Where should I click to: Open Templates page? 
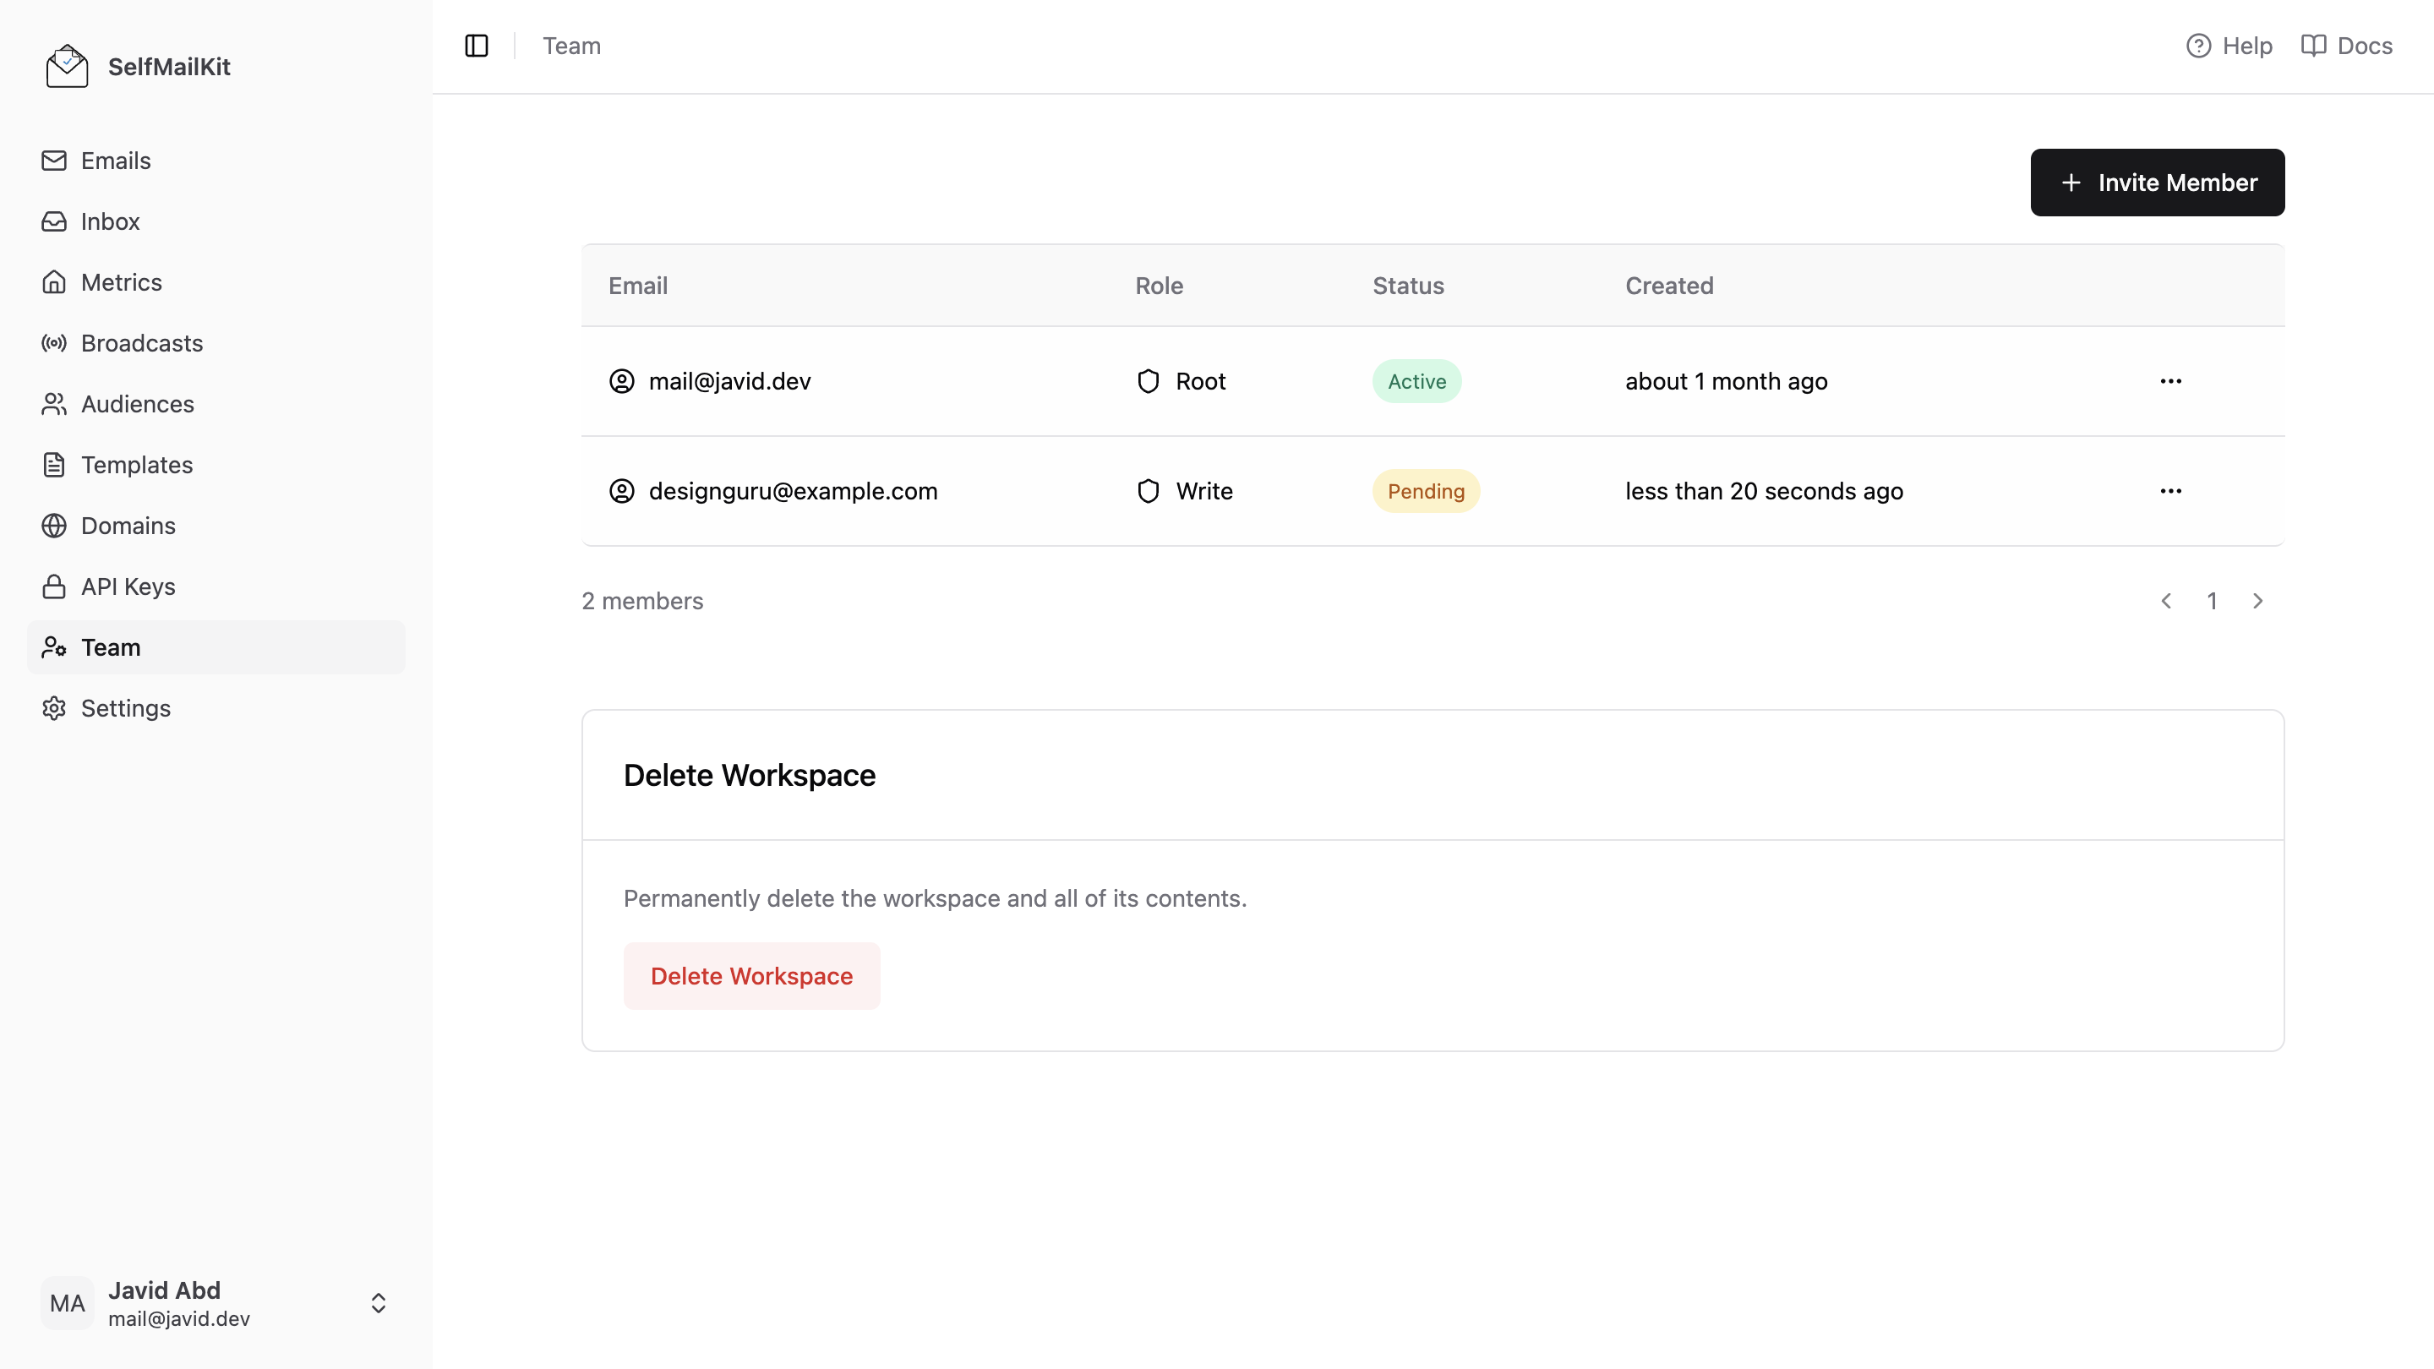click(216, 465)
